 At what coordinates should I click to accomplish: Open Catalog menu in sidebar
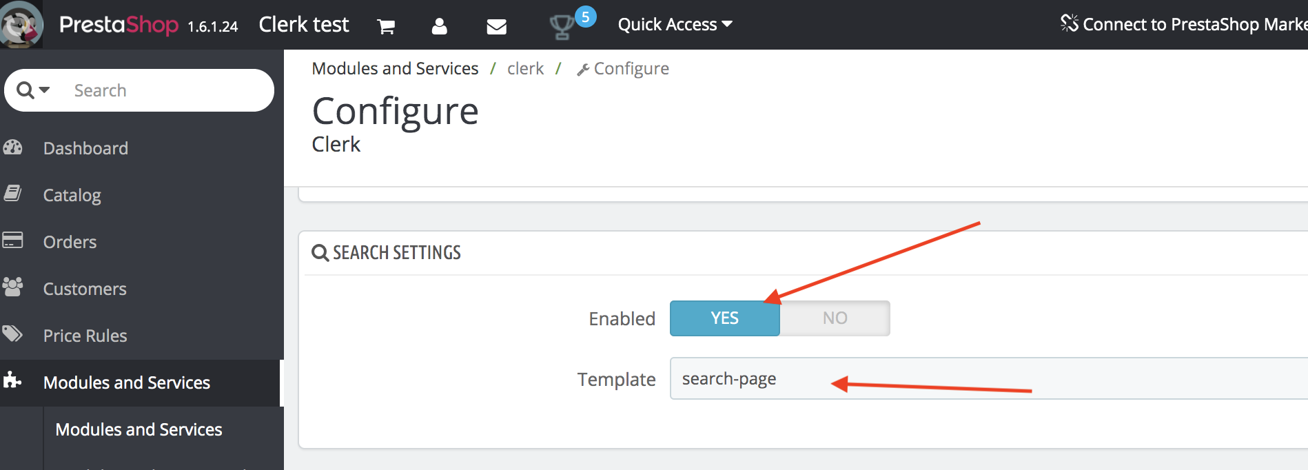pos(72,195)
